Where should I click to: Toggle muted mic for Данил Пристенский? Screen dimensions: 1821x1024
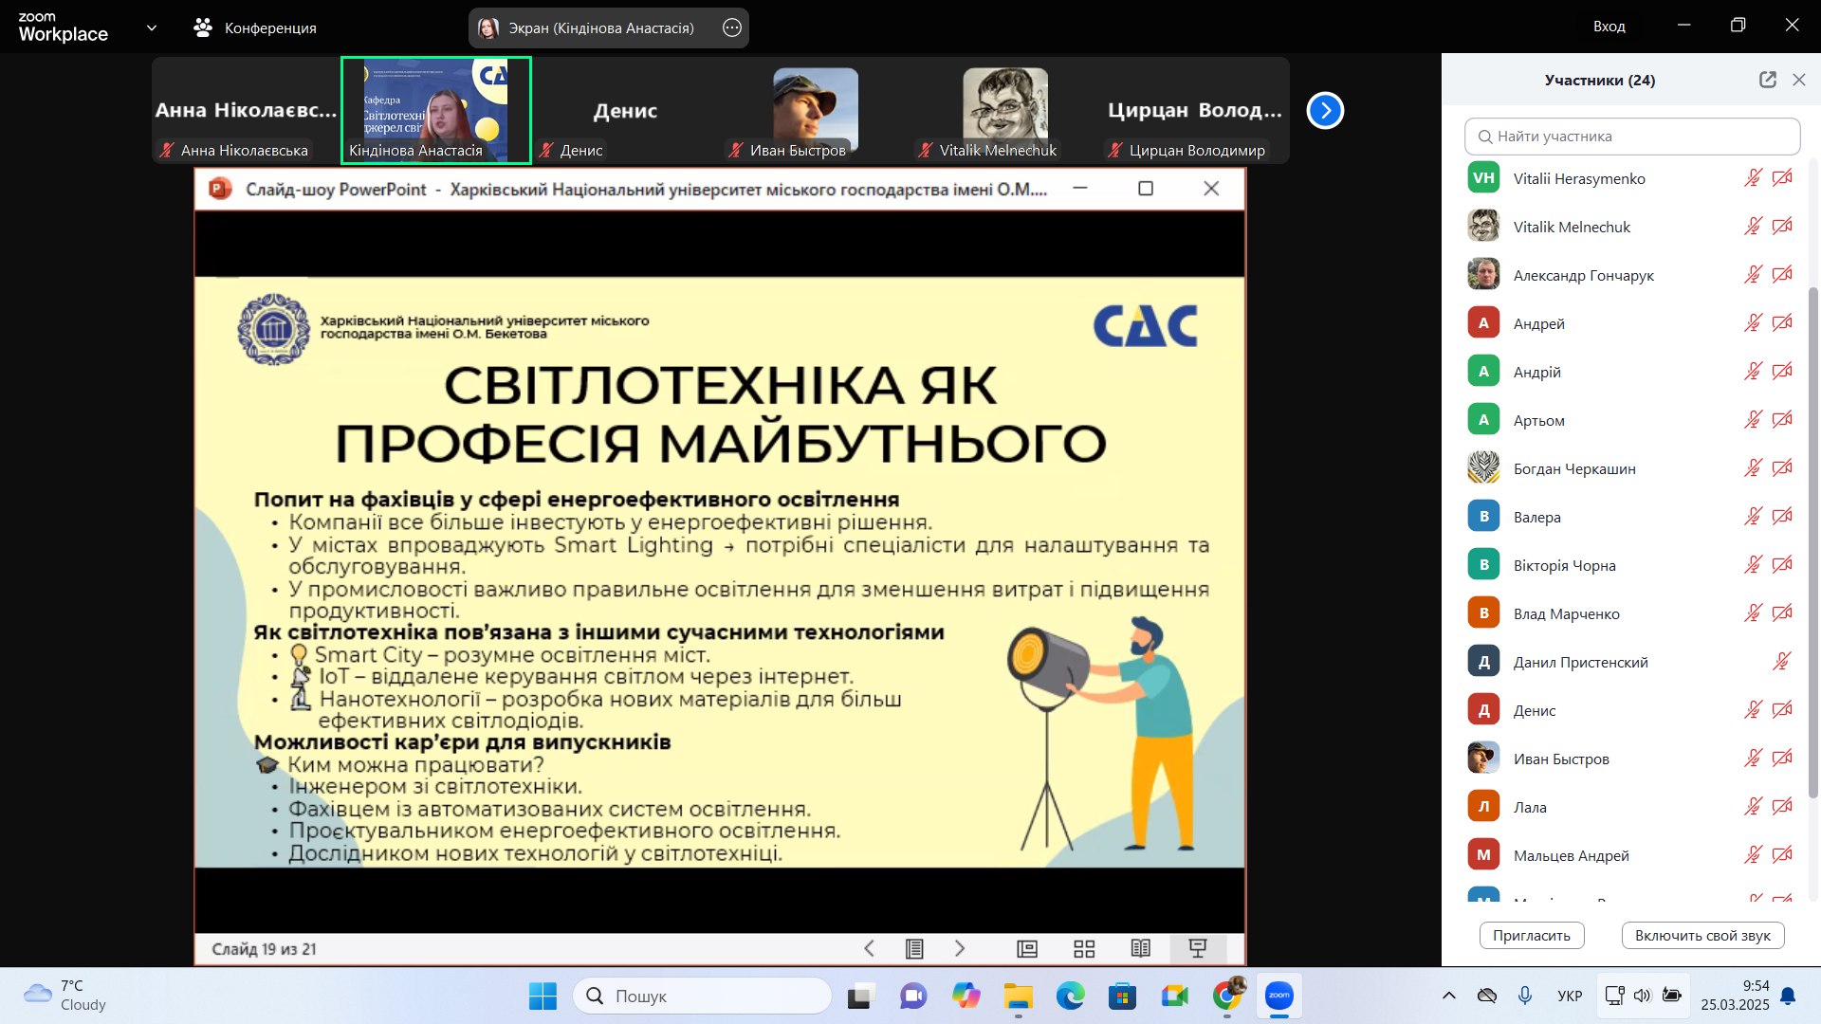(1782, 662)
